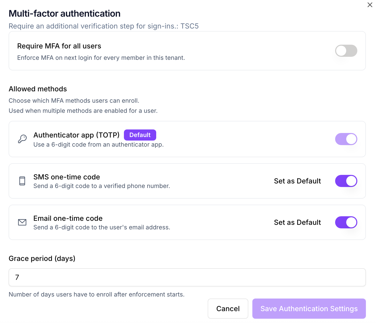Image resolution: width=376 pixels, height=323 pixels.
Task: Toggle the Authenticator app (TOTP) method
Action: 346,139
